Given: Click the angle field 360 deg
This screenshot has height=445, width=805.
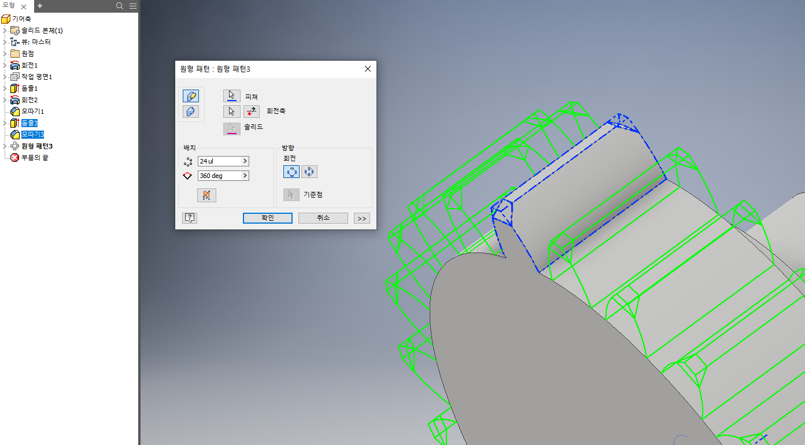Looking at the screenshot, I should [x=220, y=176].
